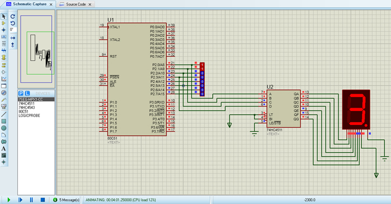
Task: Select the 2D Graphics Box tool
Action: point(3,122)
